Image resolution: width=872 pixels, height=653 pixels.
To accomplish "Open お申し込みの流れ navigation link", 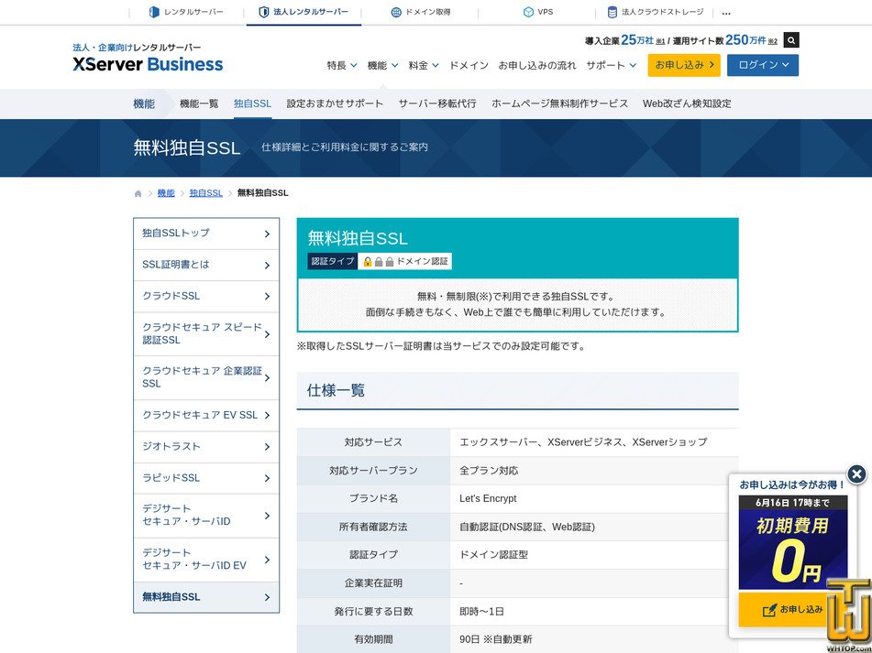I will click(x=537, y=66).
